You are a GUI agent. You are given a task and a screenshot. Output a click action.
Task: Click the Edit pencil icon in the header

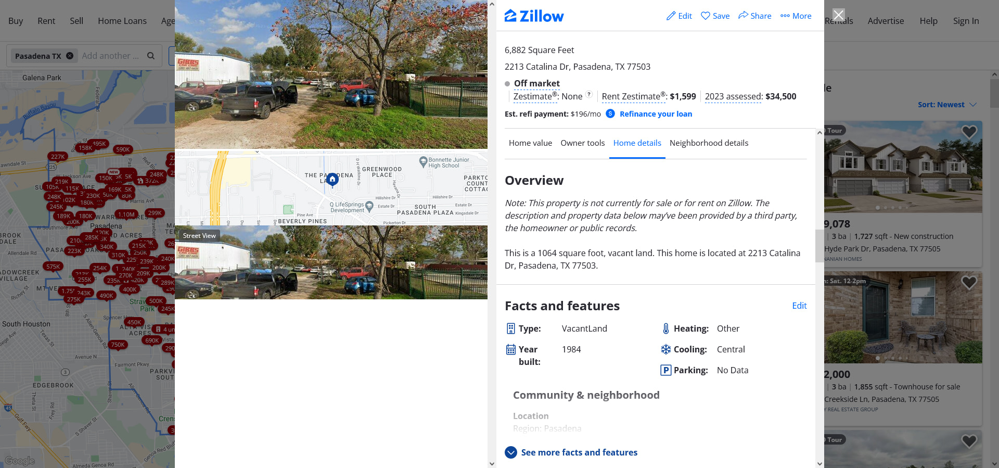[671, 16]
